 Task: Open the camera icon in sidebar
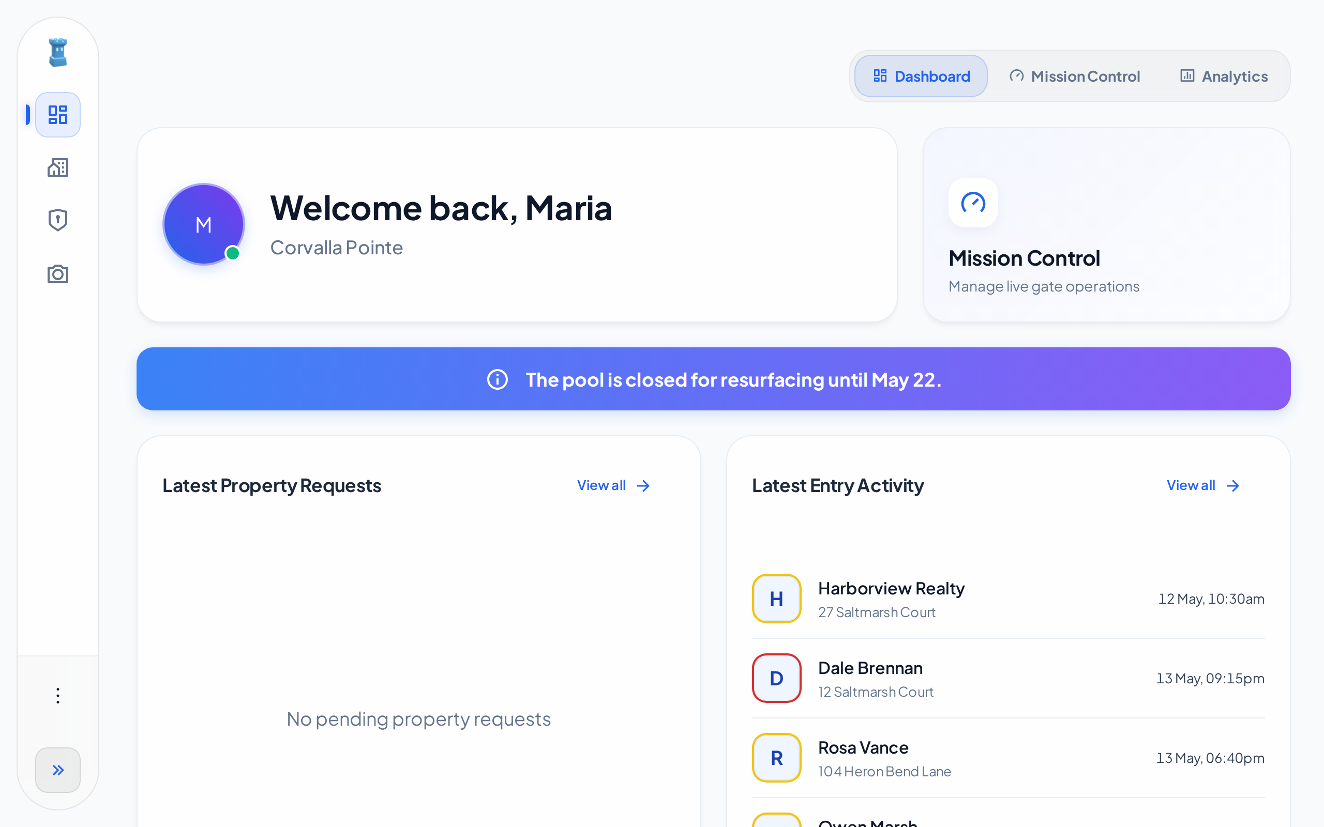coord(57,273)
